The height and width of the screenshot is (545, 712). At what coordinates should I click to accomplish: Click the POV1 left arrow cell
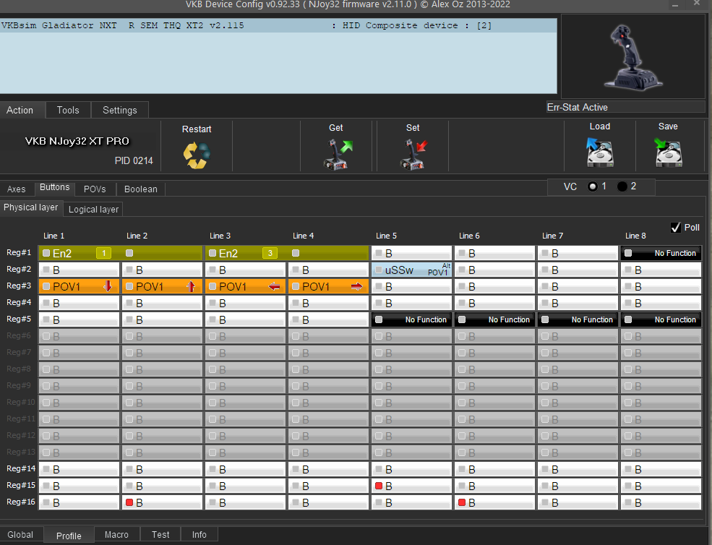(245, 286)
